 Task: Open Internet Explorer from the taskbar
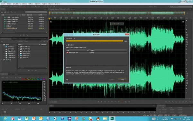[x=5, y=119]
